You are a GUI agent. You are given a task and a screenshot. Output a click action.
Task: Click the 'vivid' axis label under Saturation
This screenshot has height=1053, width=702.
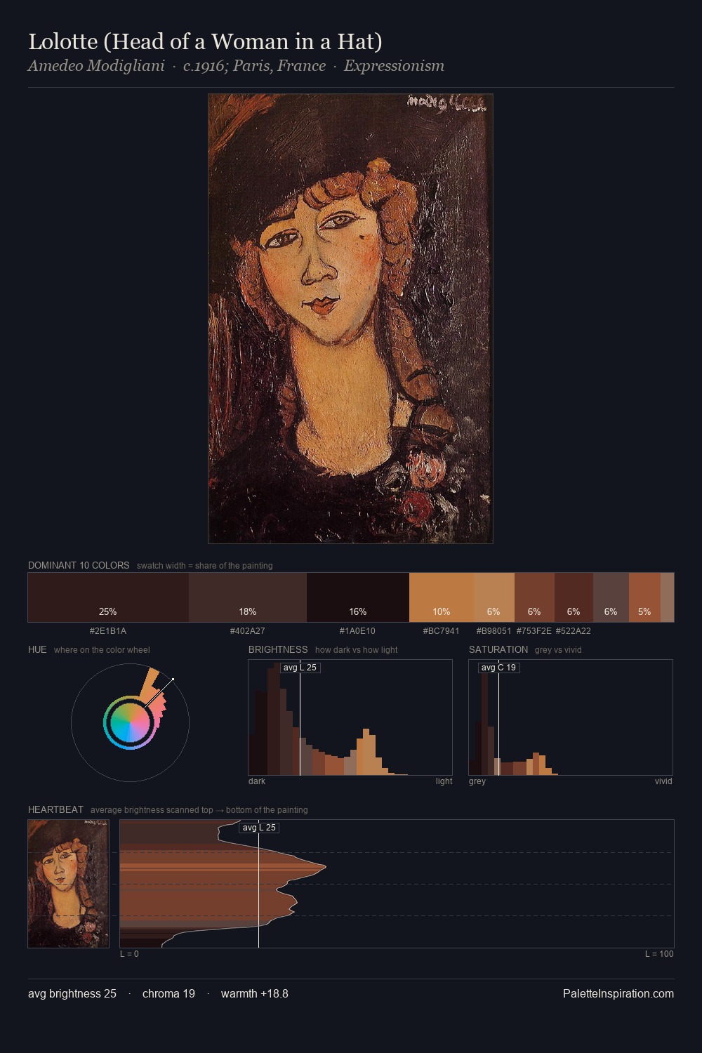tap(663, 781)
